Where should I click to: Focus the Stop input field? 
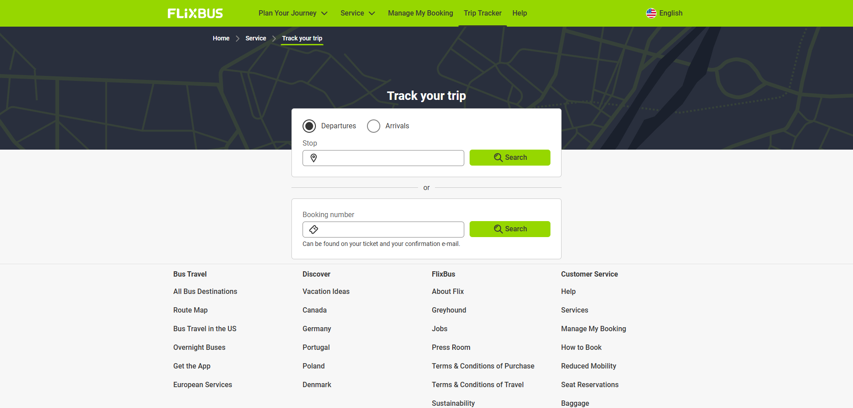pos(383,158)
